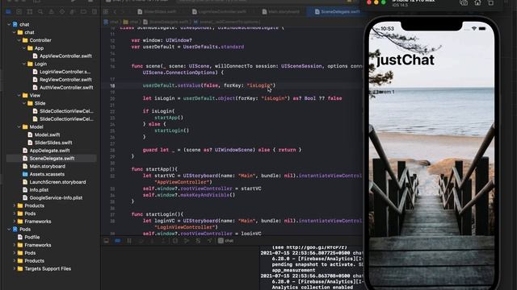Expand the Frameworks group under chat
517x290 pixels.
pos(15,222)
